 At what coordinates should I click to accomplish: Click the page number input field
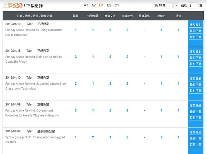click(x=193, y=6)
